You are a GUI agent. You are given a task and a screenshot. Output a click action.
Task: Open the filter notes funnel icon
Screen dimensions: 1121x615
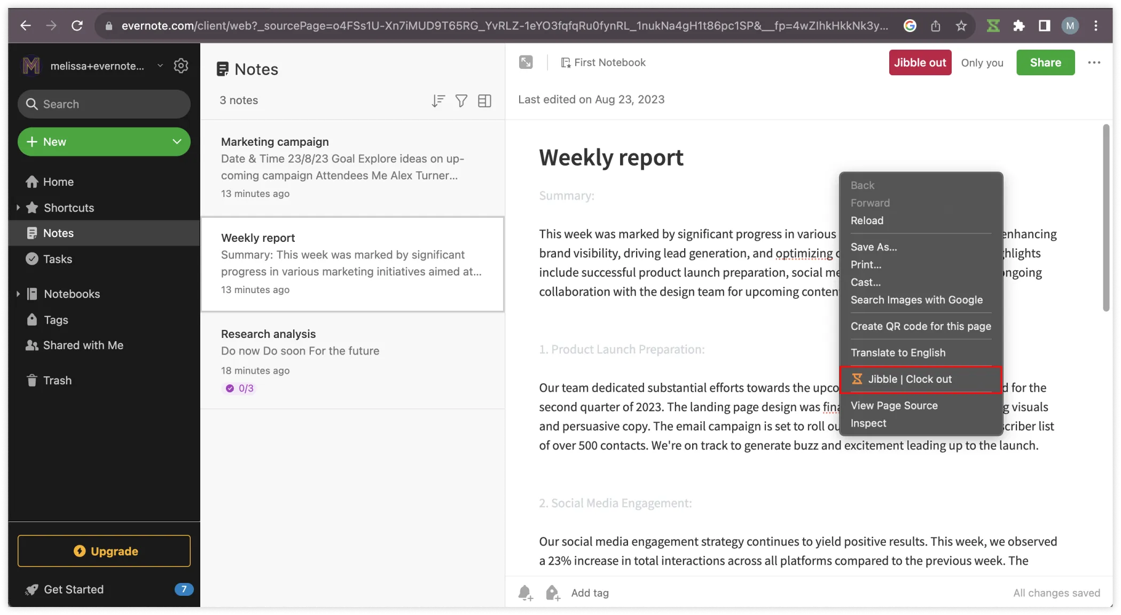[461, 100]
